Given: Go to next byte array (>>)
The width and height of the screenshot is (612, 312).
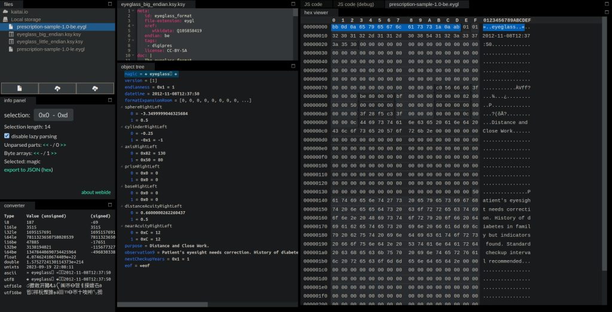Looking at the screenshot, I should 54,153.
